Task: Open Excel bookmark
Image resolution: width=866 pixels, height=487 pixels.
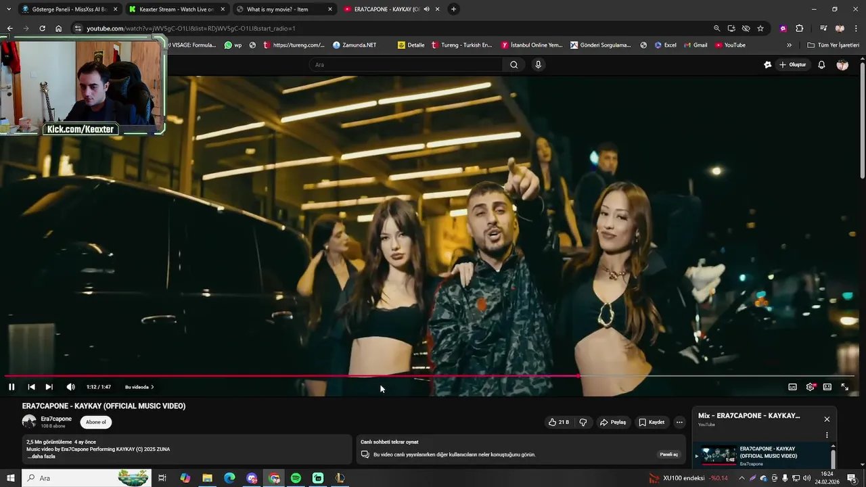Action: 665,45
